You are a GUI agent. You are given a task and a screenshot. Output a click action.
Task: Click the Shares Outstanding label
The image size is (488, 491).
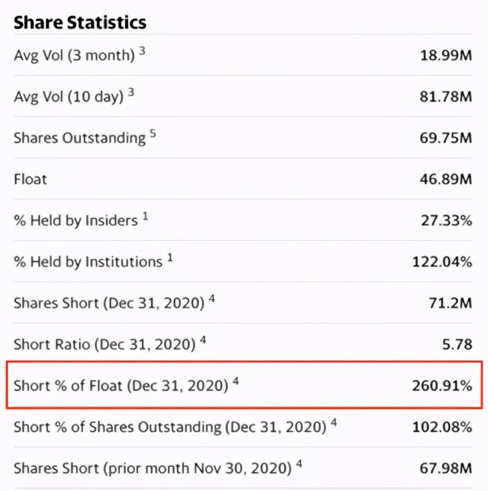80,138
